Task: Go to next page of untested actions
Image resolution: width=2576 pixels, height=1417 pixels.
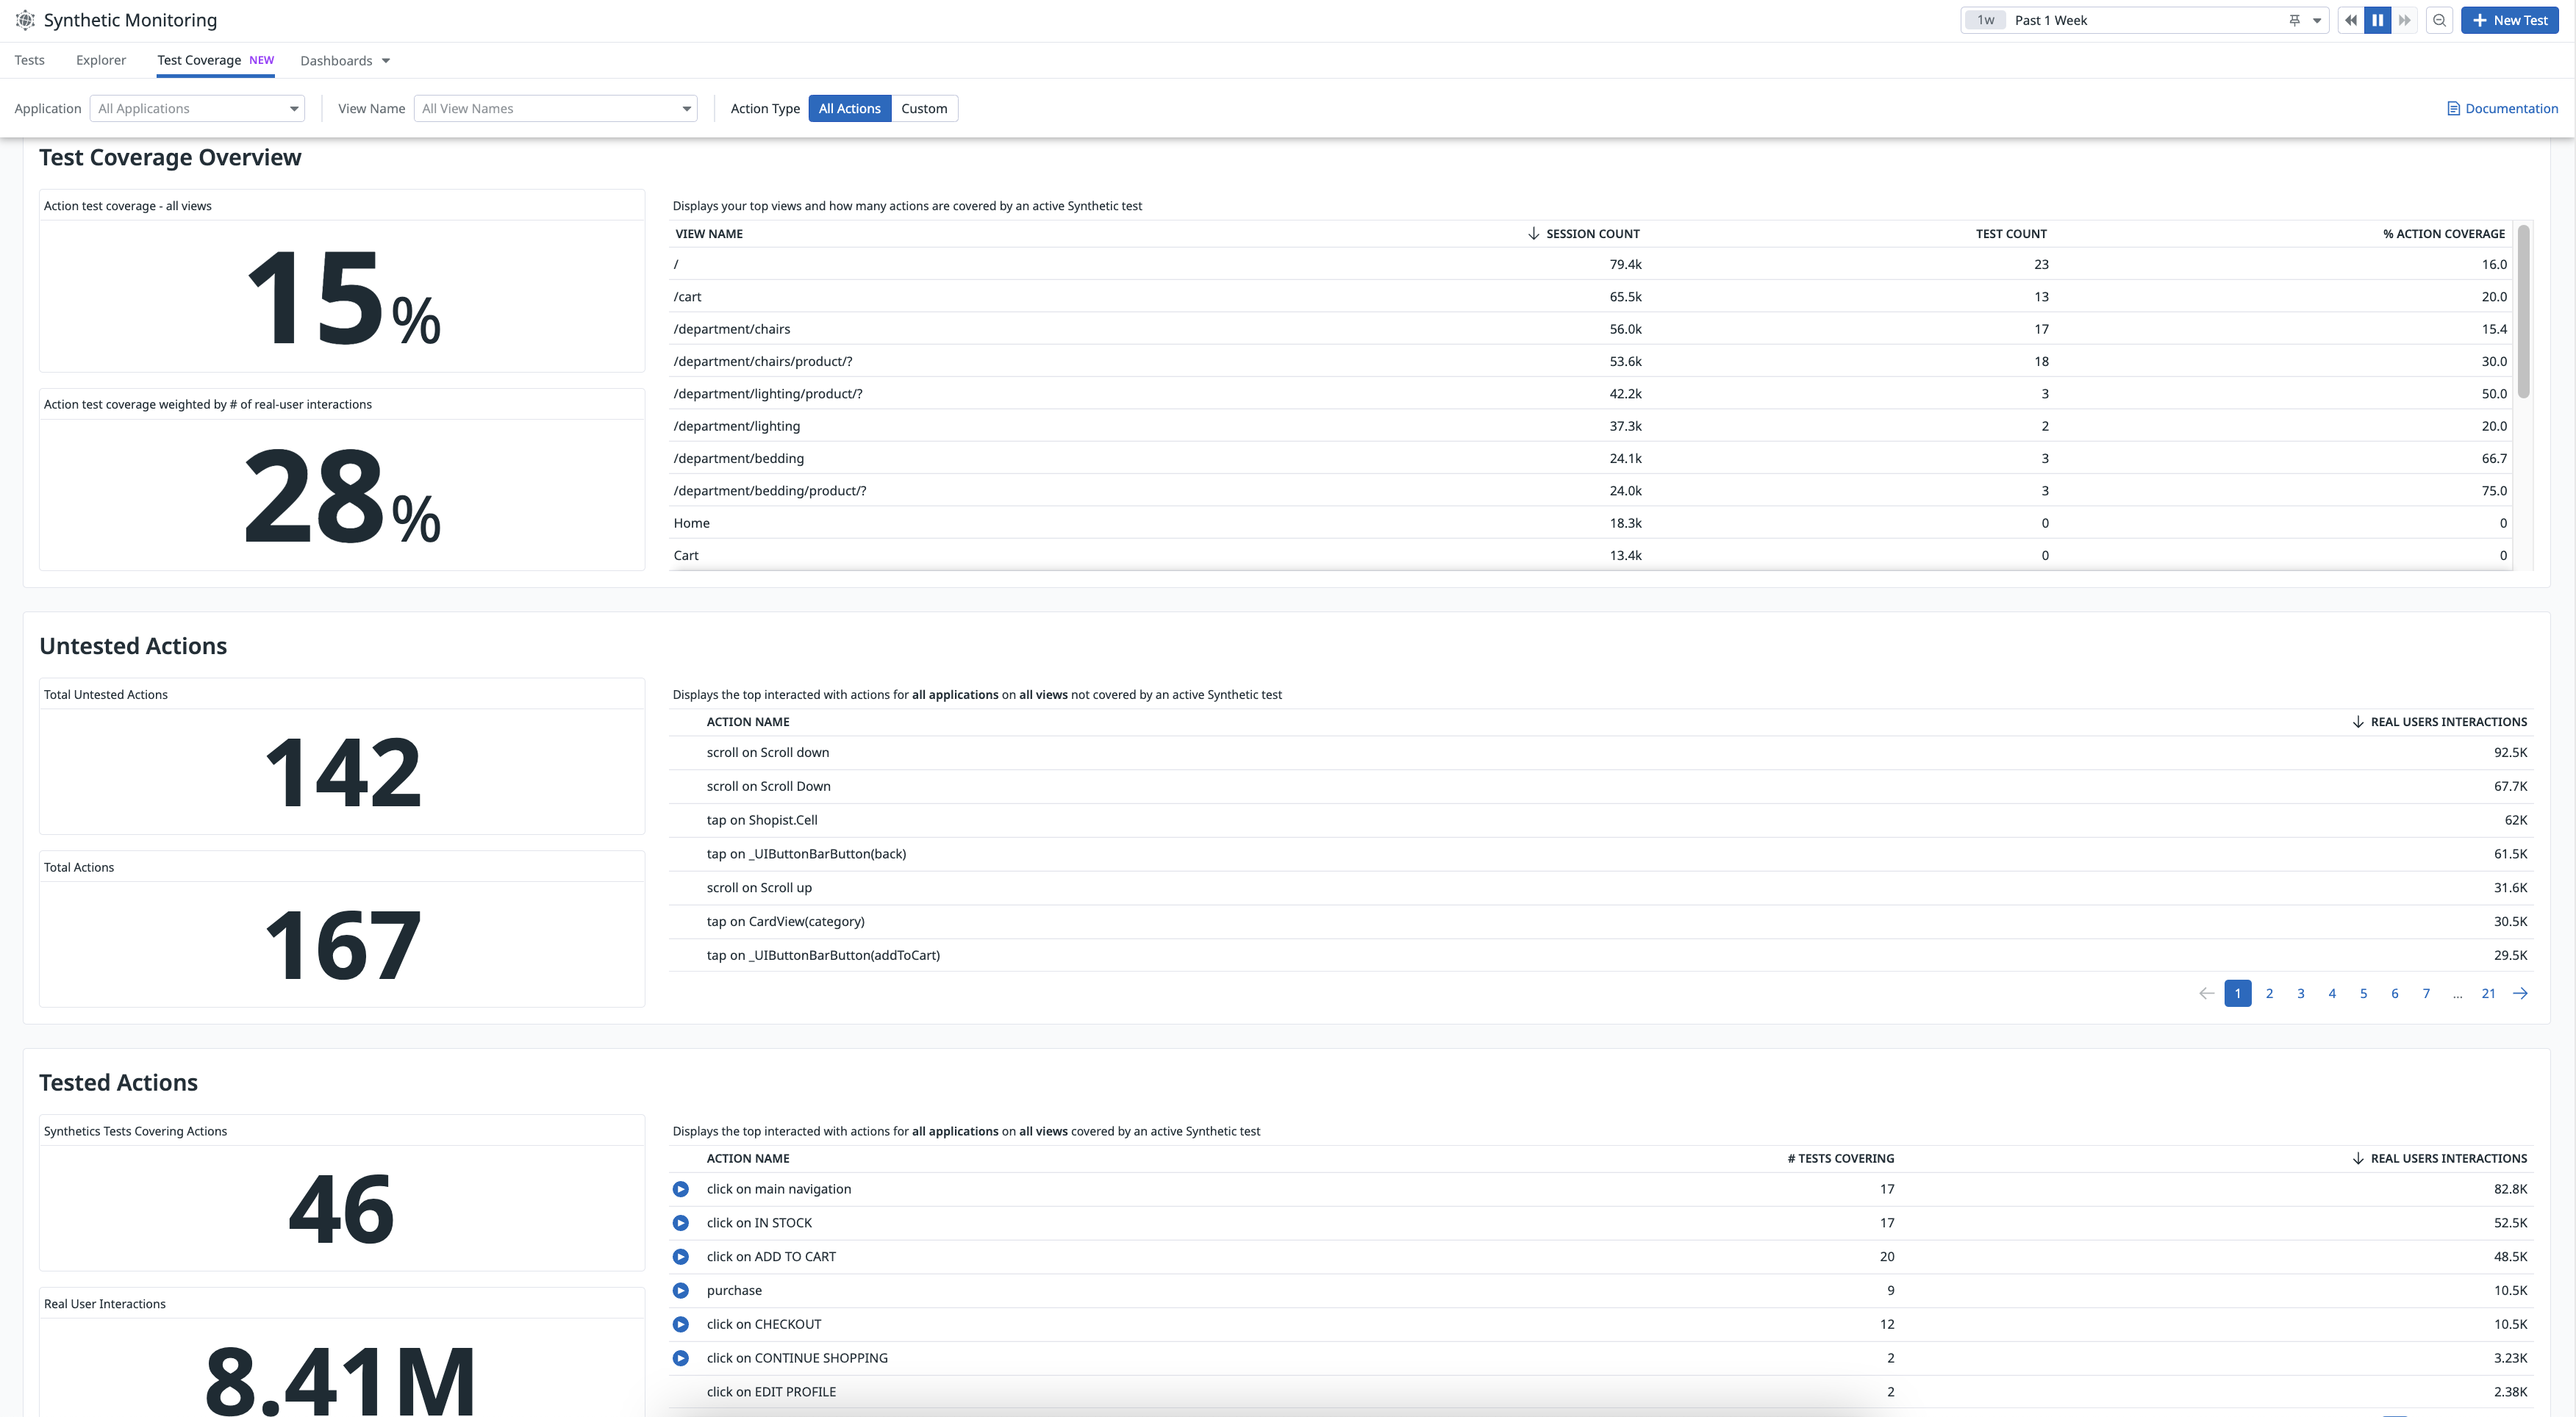Action: tap(2520, 993)
